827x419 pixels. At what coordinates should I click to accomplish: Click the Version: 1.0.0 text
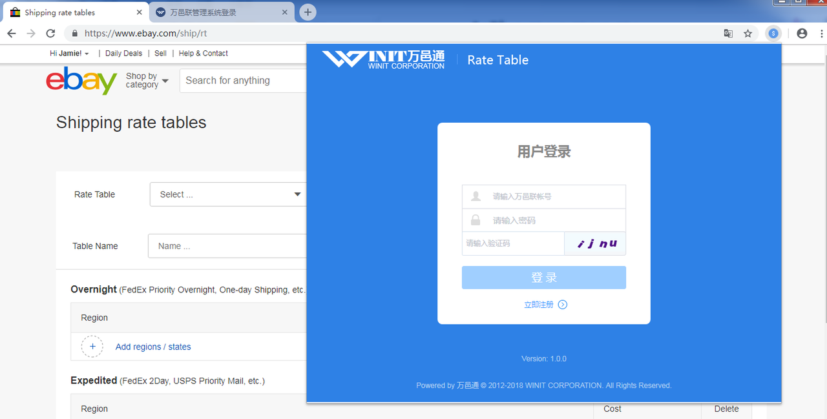pos(544,359)
